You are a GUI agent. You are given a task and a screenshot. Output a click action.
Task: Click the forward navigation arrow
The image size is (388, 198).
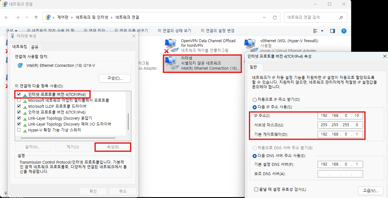tap(18, 17)
